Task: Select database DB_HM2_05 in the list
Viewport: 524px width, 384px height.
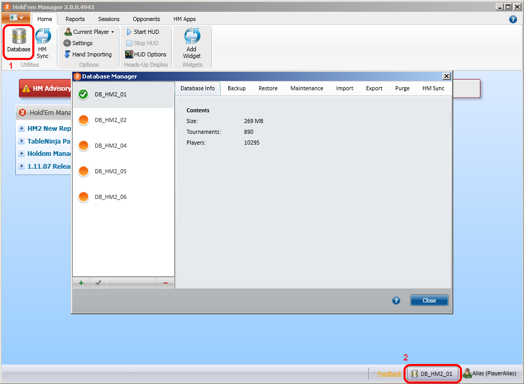Action: tap(124, 171)
